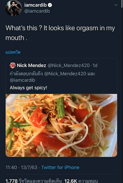Image resolution: width=123 pixels, height=183 pixels.
Task: Click the iamcardib display name
Action: click(x=36, y=5)
